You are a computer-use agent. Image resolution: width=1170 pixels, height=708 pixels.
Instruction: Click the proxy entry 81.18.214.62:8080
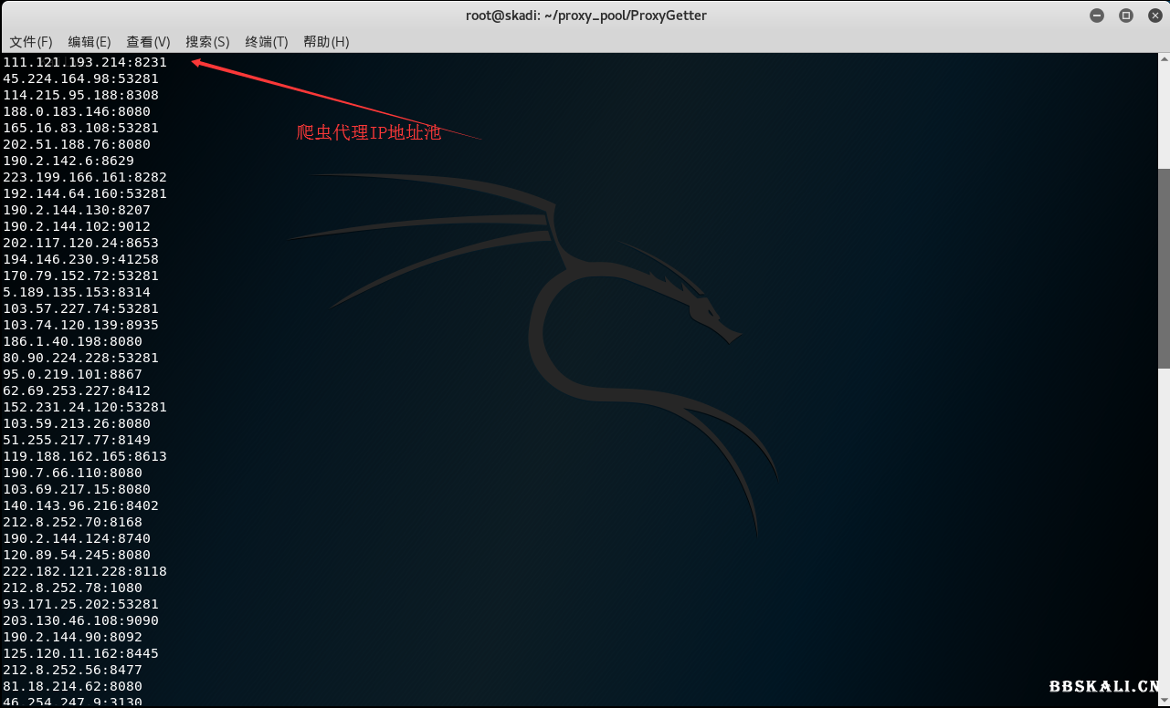point(72,686)
